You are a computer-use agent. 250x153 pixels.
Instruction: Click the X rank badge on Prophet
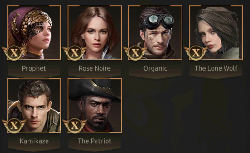(x=14, y=53)
